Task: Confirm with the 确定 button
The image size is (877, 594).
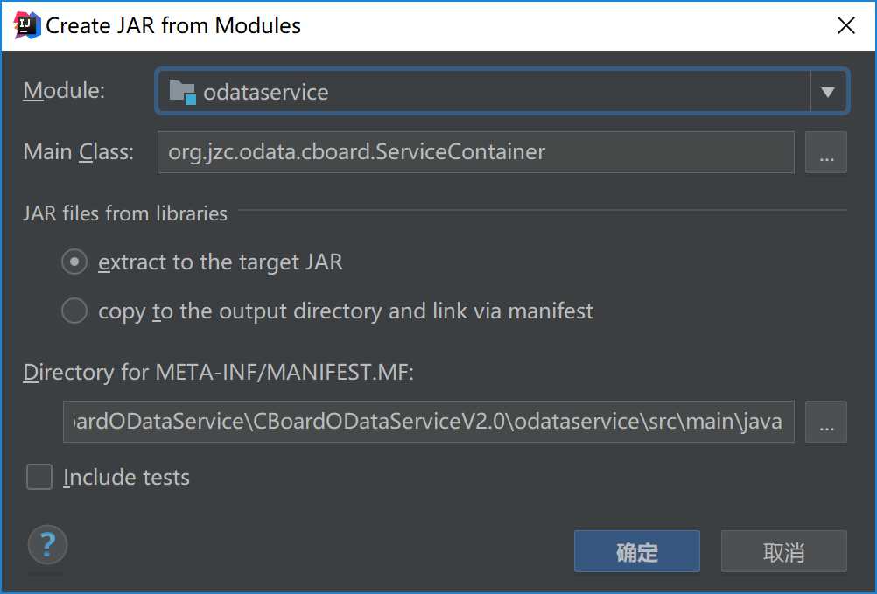Action: pyautogui.click(x=637, y=551)
